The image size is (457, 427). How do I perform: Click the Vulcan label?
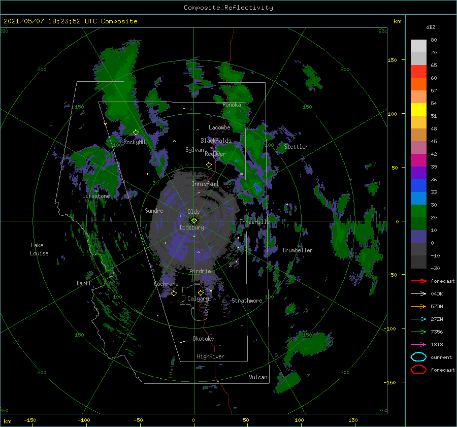pos(258,377)
